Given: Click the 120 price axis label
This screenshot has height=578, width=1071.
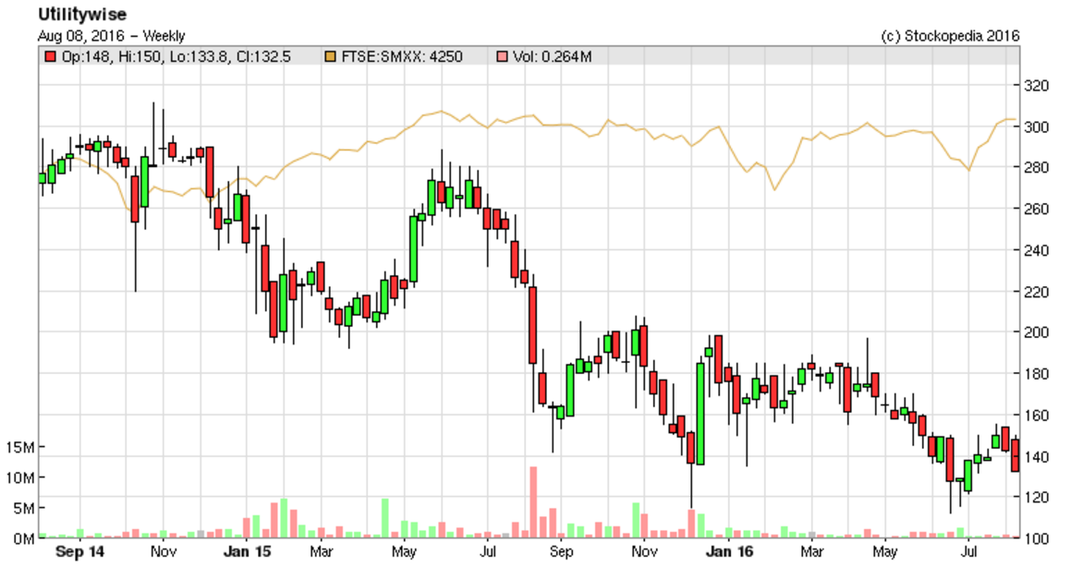Looking at the screenshot, I should click(1036, 498).
